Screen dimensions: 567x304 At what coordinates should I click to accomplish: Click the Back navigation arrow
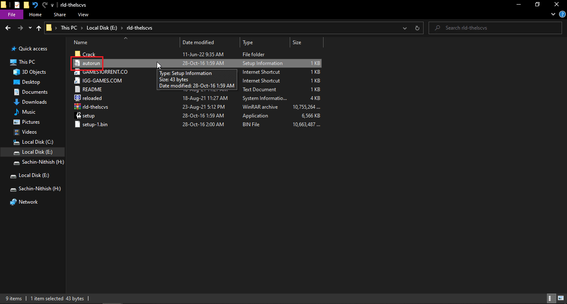[x=8, y=28]
